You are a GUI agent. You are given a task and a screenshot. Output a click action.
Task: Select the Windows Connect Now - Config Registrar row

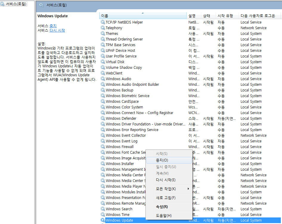click(190, 113)
